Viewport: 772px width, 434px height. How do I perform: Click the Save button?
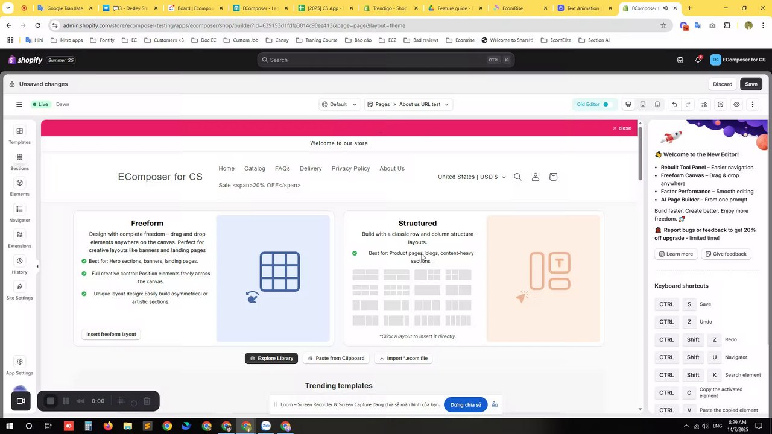[x=751, y=84]
